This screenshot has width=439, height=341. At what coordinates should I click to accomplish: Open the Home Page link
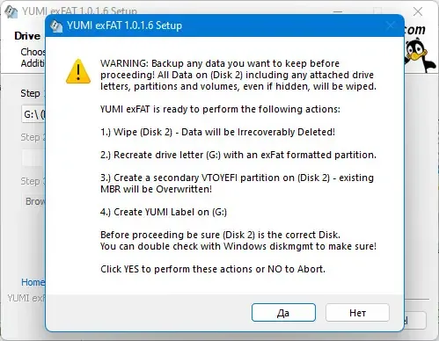(x=33, y=282)
